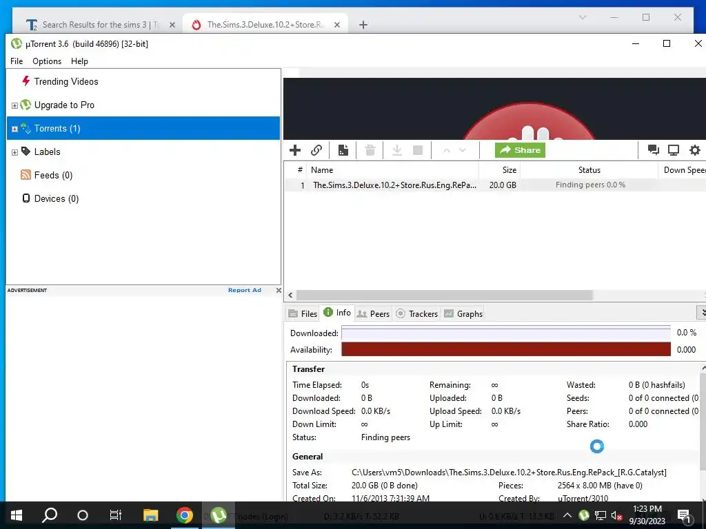The width and height of the screenshot is (706, 529).
Task: Open File Explorer from taskbar
Action: pyautogui.click(x=150, y=515)
